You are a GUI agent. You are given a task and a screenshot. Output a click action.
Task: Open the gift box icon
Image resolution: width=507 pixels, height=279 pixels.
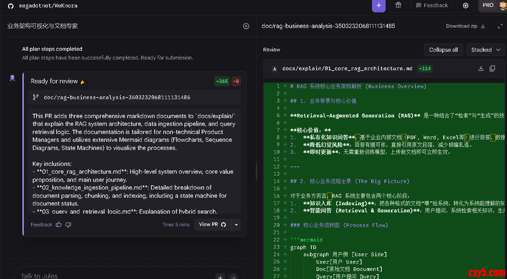tap(398, 5)
